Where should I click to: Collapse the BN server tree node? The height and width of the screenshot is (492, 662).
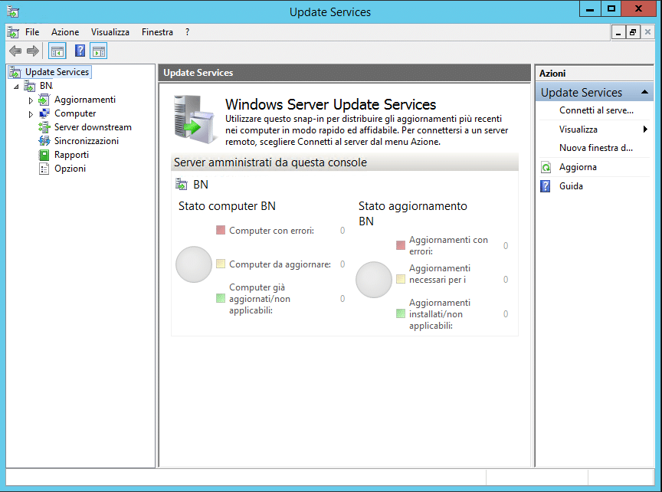(x=16, y=87)
